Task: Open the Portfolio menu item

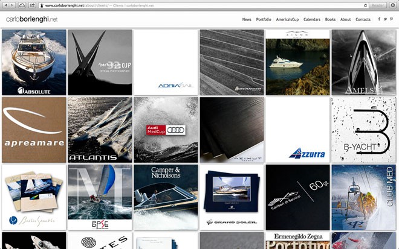Action: tap(264, 19)
